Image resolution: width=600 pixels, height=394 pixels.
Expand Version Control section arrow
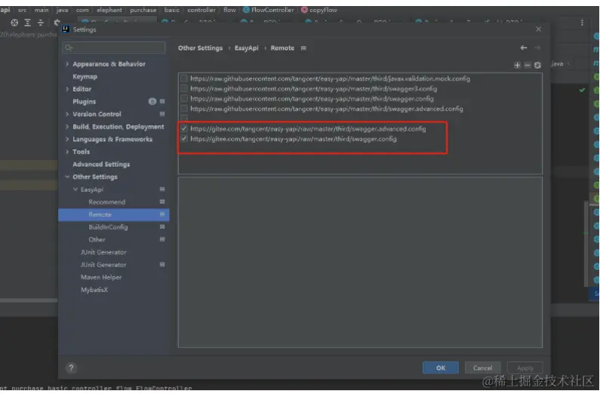(x=67, y=114)
